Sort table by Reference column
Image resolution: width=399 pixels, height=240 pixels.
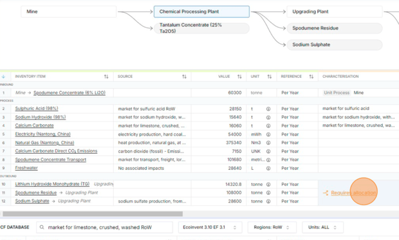coord(311,77)
